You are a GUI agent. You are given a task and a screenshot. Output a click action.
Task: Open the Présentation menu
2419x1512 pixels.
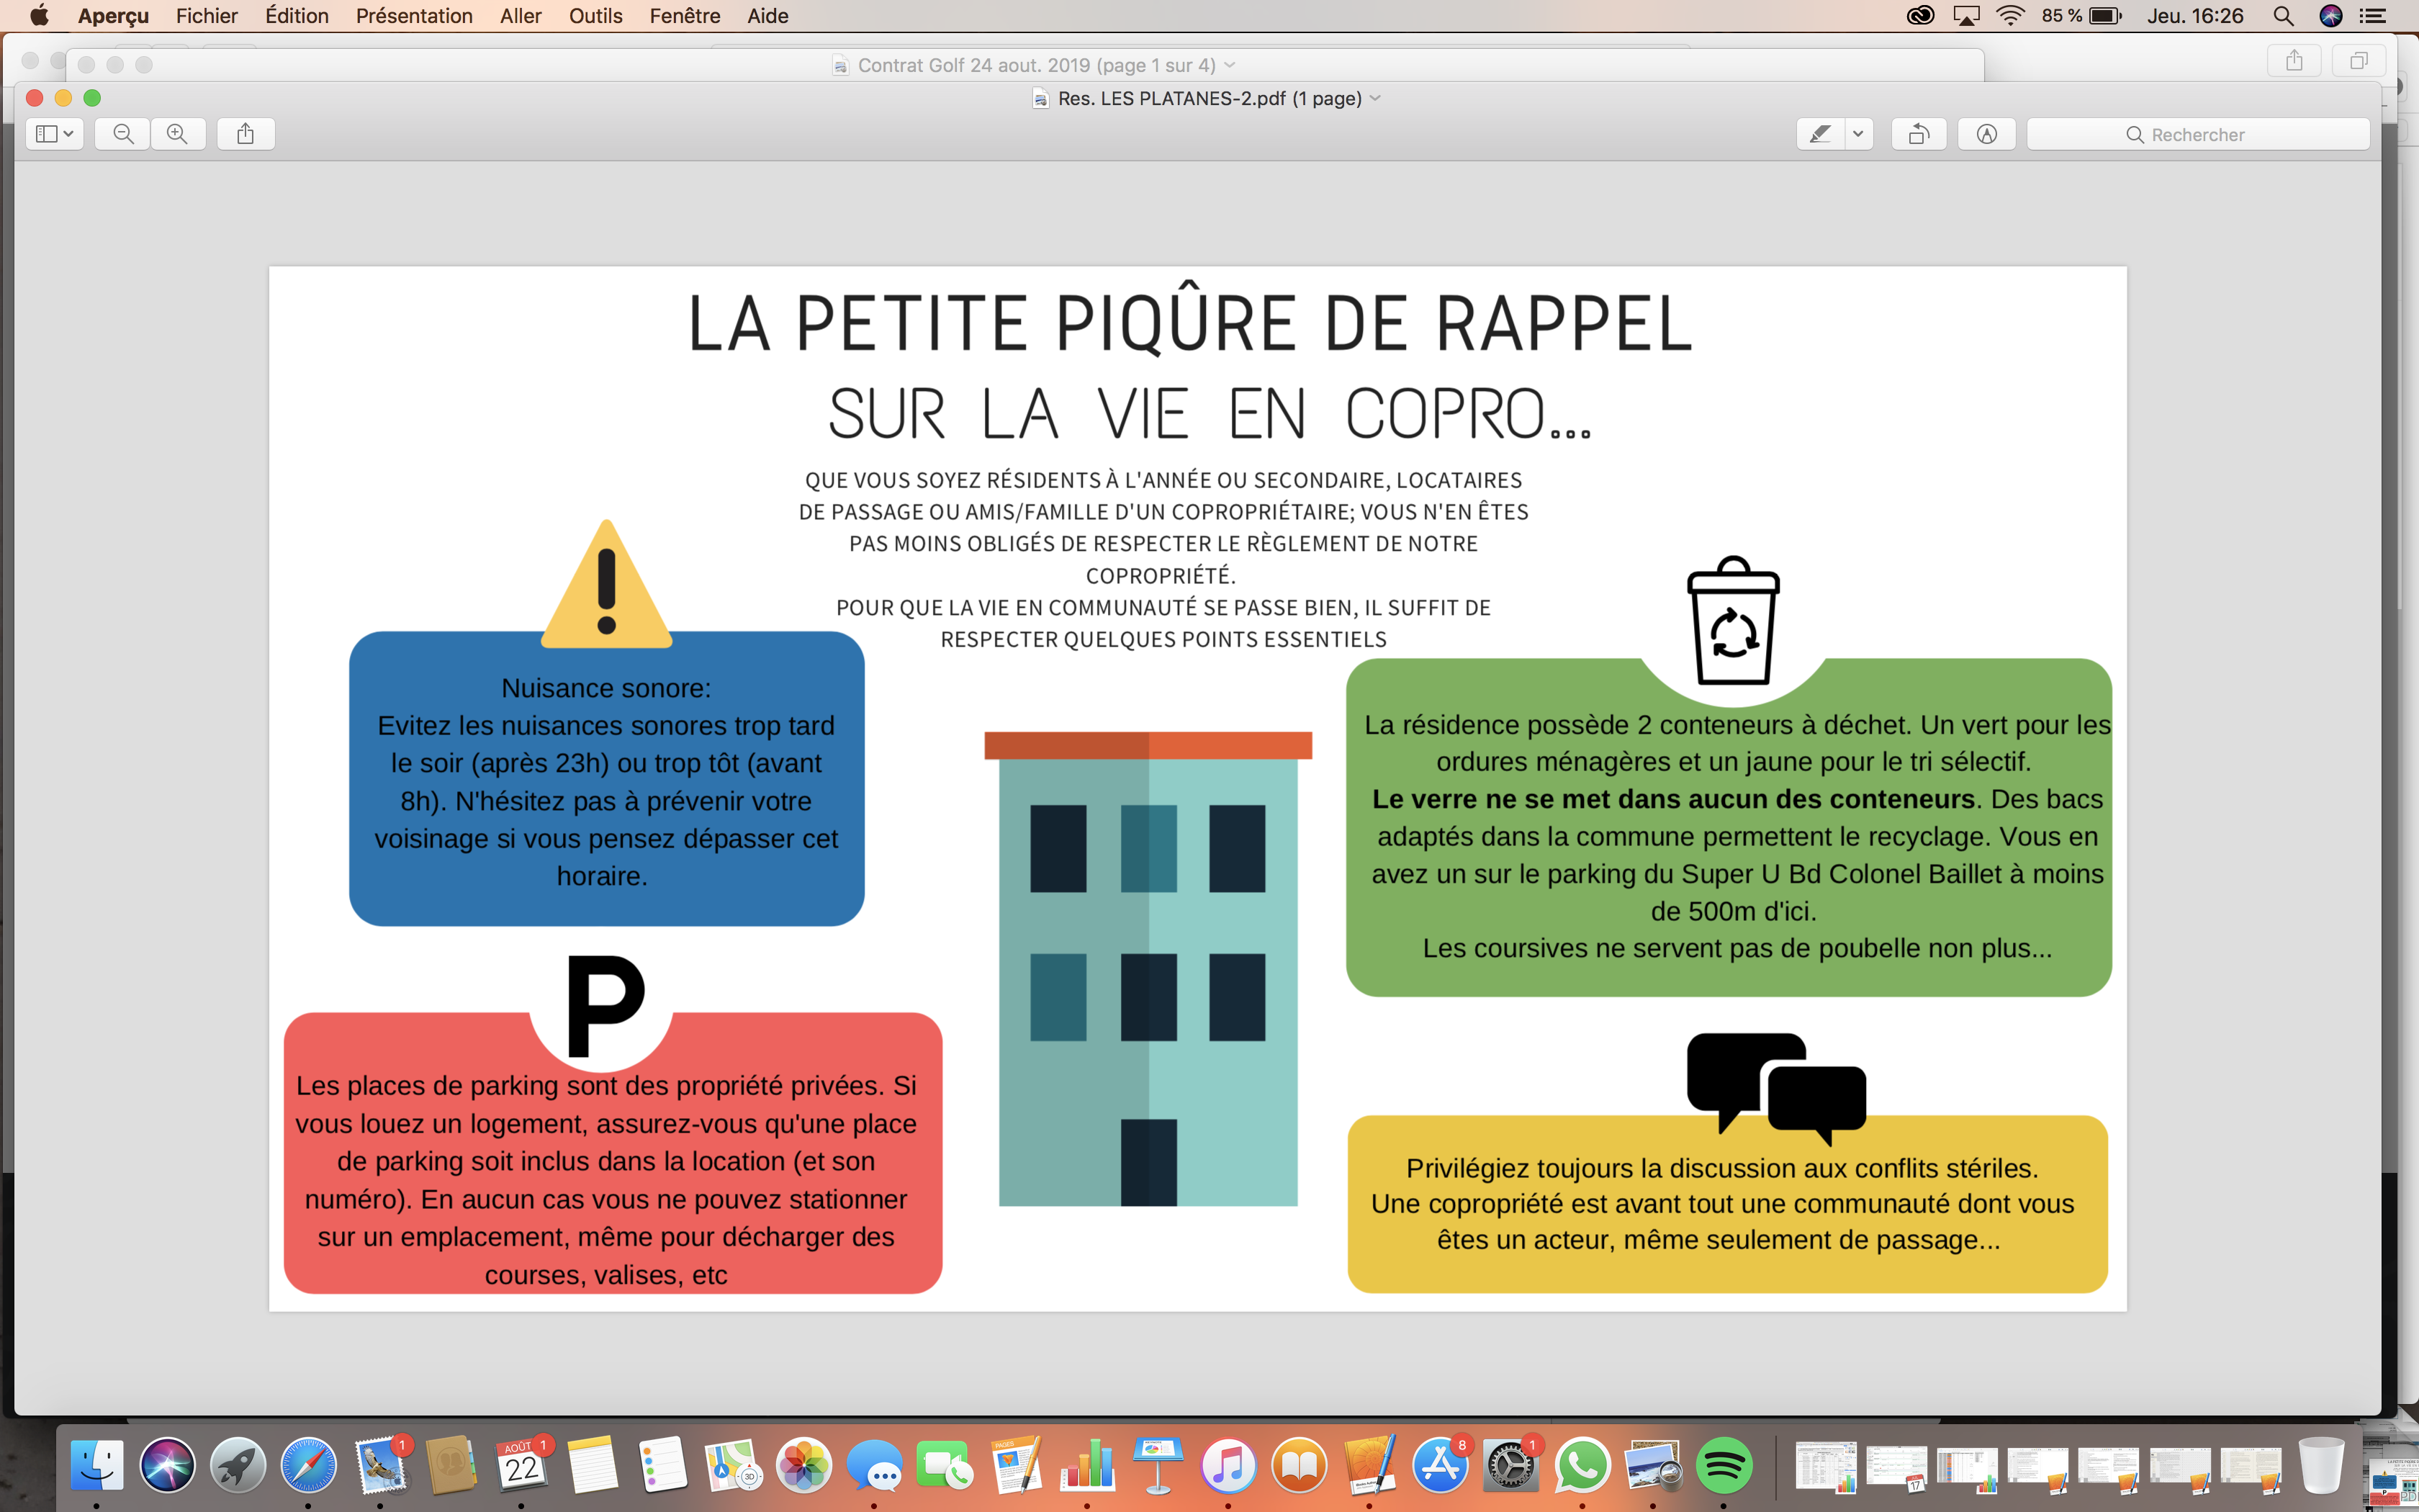pyautogui.click(x=414, y=16)
